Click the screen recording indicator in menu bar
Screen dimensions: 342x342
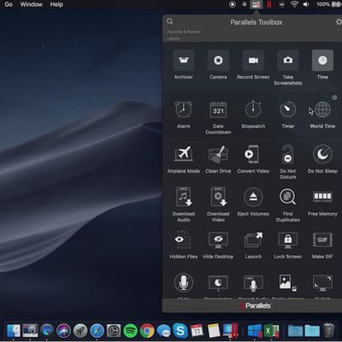tap(233, 4)
